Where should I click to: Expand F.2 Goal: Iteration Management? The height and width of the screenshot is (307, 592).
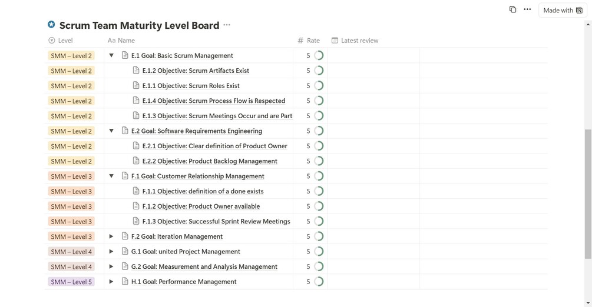click(111, 236)
